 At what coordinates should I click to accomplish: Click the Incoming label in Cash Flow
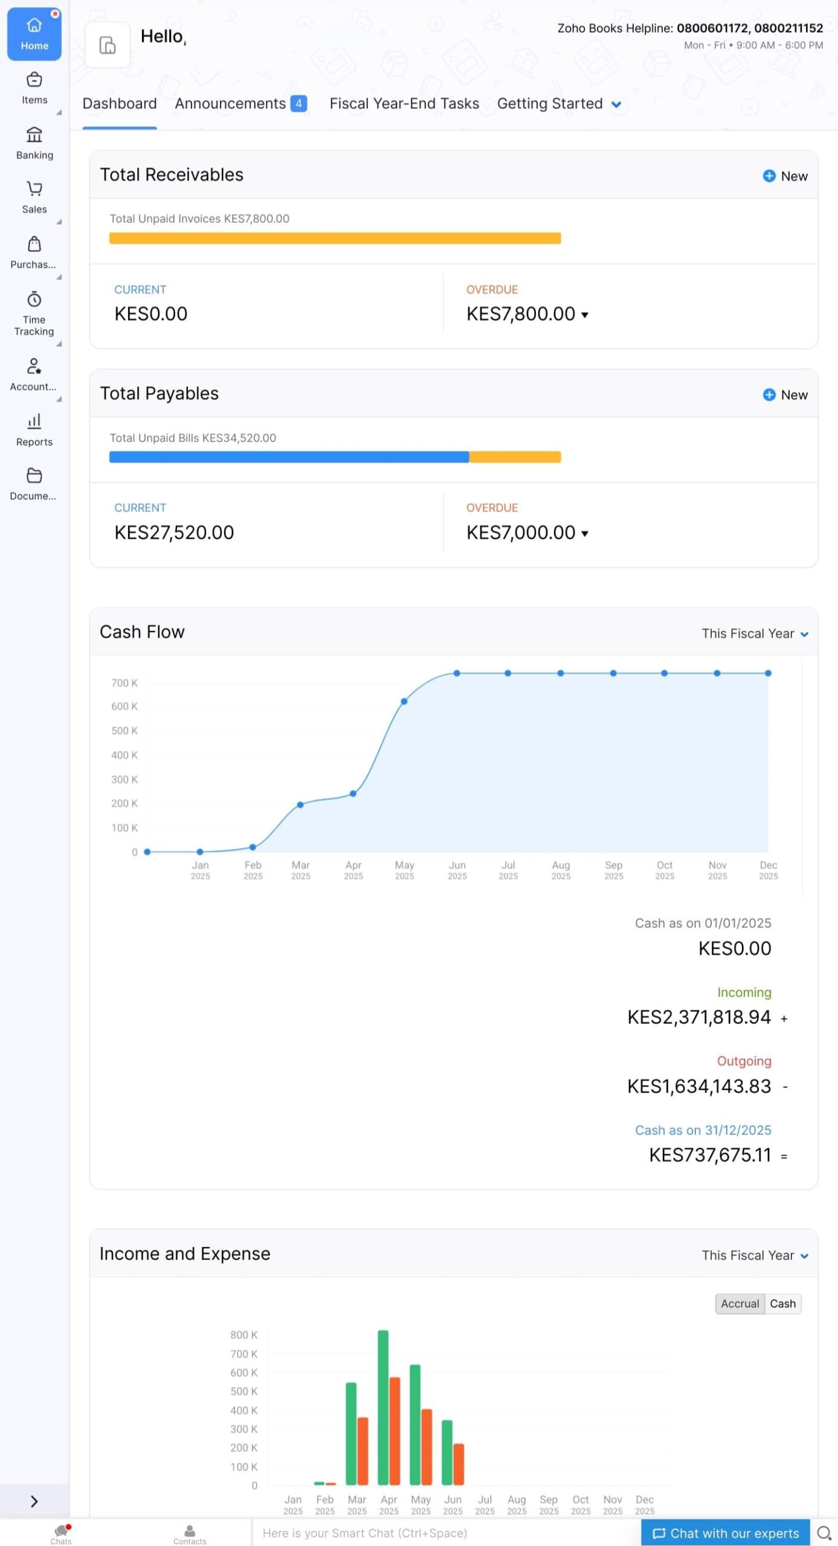point(744,992)
